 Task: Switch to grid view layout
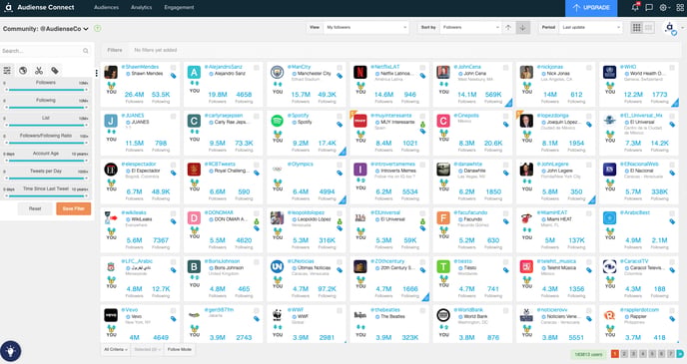coord(637,28)
